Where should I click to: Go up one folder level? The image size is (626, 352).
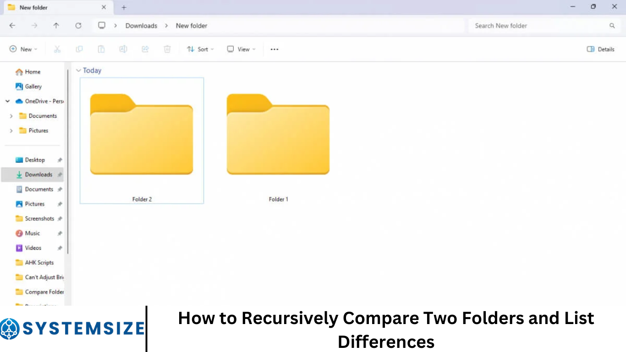[56, 26]
